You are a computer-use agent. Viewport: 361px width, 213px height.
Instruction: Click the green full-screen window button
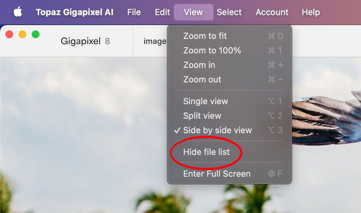pos(36,34)
